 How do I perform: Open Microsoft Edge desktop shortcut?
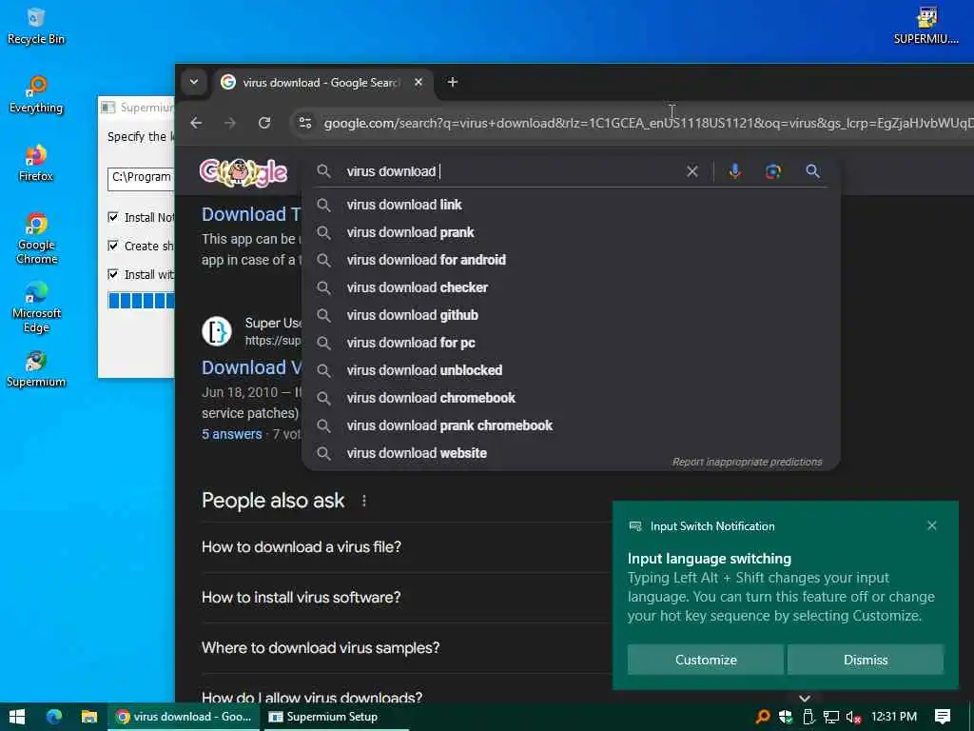[x=36, y=307]
